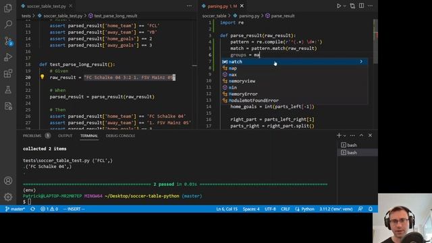
Task: Switch to parsing.py editor tab
Action: click(x=222, y=6)
